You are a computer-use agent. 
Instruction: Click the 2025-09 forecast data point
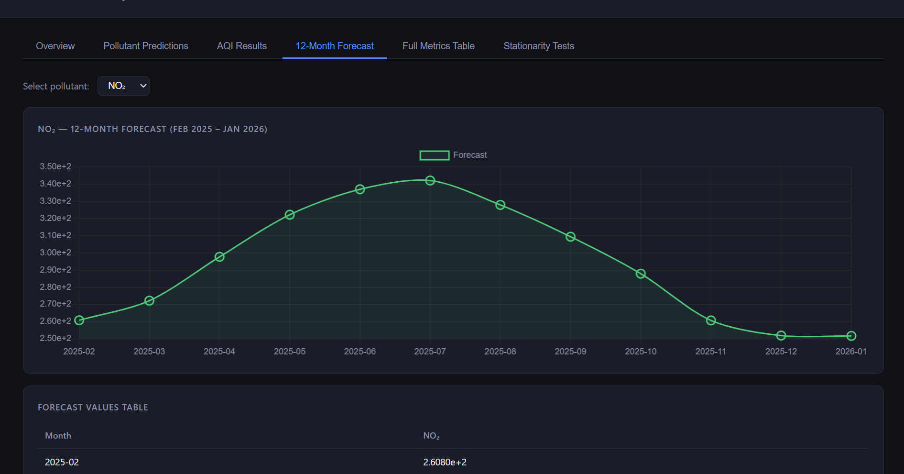[570, 237]
